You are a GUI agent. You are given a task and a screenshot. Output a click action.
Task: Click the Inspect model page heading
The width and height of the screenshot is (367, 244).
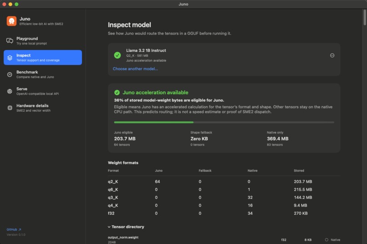[129, 25]
